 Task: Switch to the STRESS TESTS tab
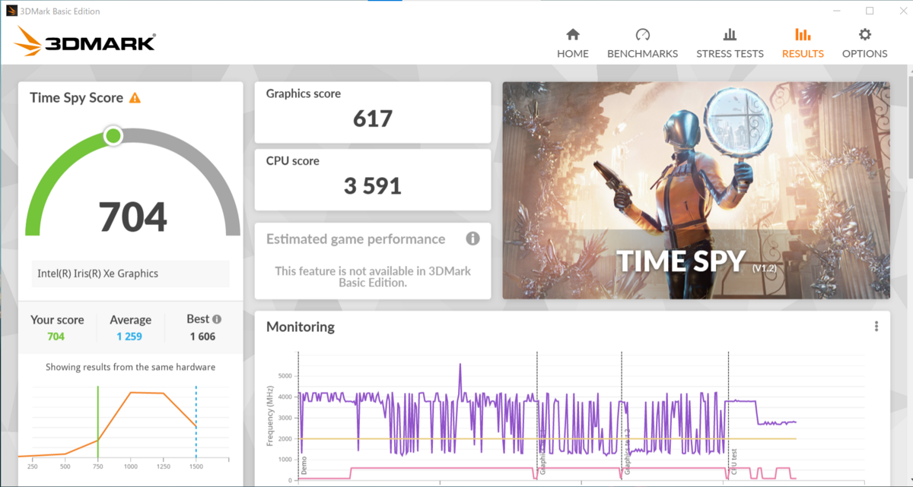[x=730, y=43]
